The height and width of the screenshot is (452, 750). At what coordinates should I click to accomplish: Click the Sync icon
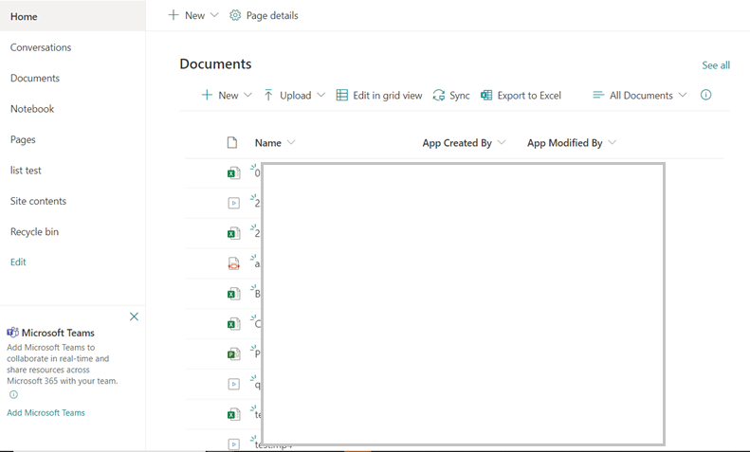439,95
